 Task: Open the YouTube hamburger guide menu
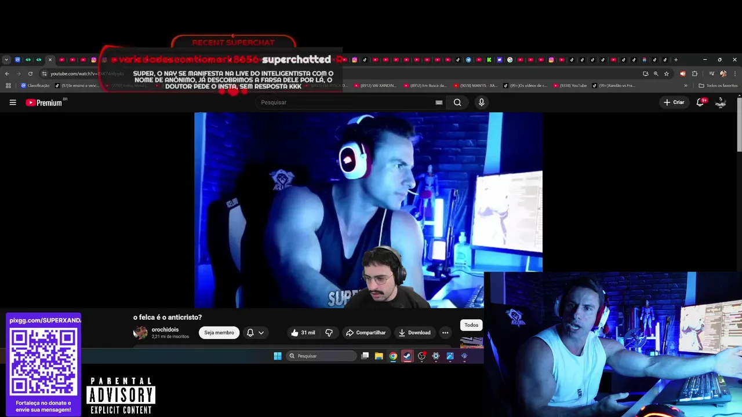click(x=13, y=103)
